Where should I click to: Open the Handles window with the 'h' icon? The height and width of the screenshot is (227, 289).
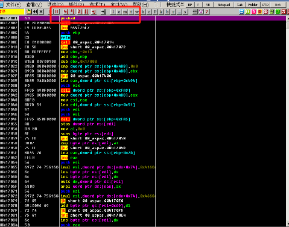click(143, 11)
